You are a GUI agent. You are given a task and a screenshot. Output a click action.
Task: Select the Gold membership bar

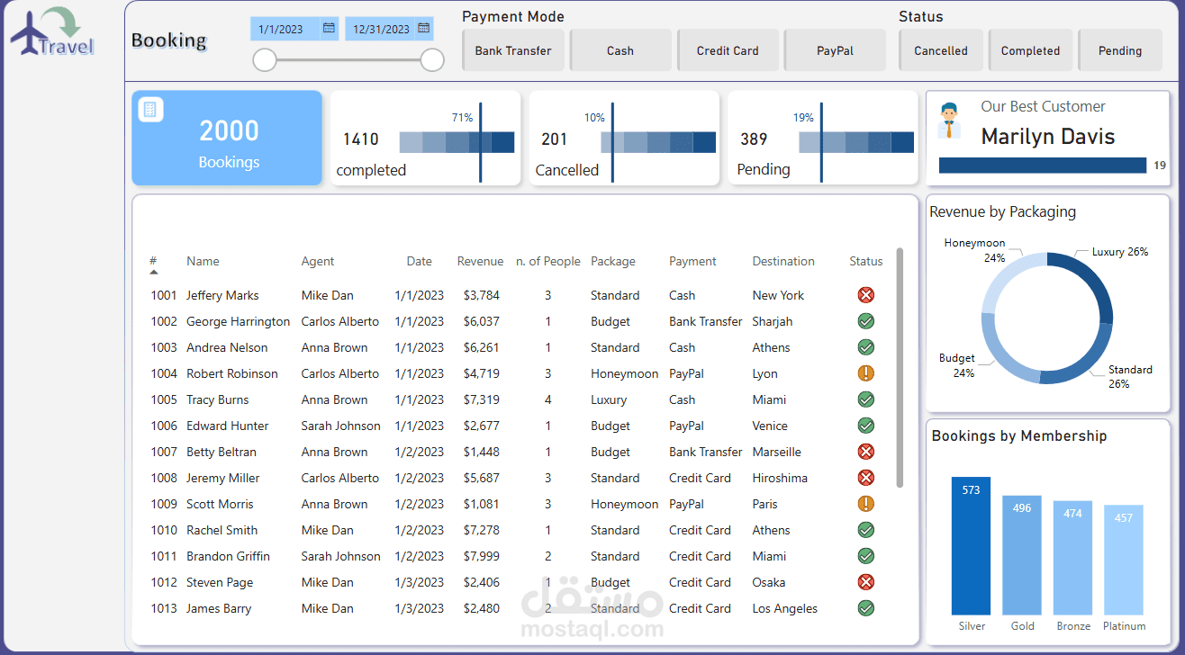(1022, 554)
